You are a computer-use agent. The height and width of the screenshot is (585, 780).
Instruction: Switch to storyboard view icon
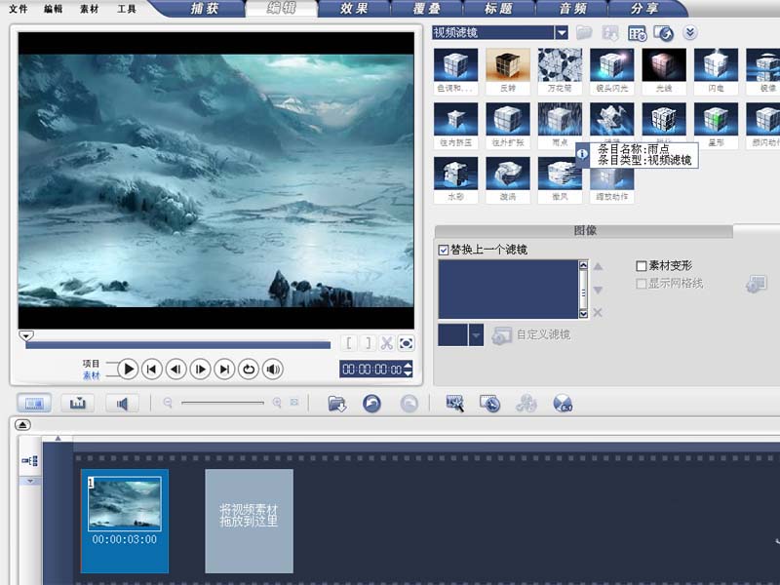(x=35, y=403)
